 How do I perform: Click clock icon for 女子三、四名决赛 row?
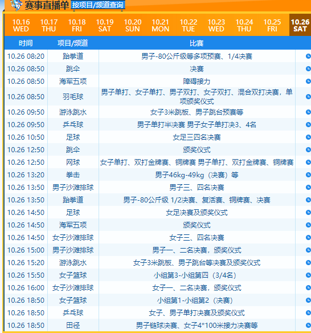click(308, 237)
